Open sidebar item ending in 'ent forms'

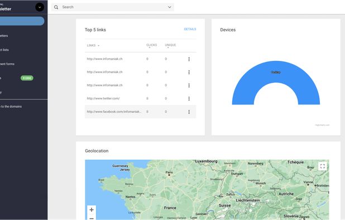7,64
